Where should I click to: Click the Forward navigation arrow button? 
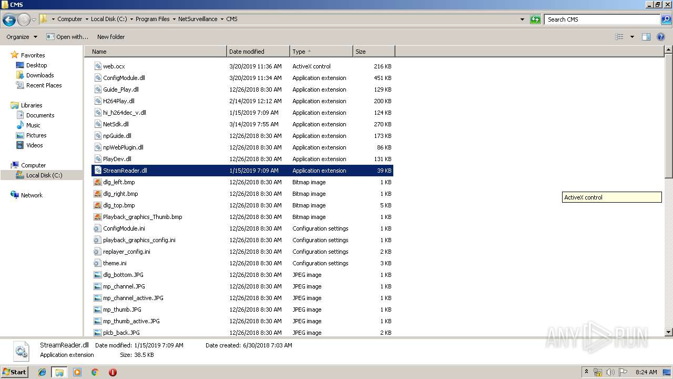coord(24,19)
